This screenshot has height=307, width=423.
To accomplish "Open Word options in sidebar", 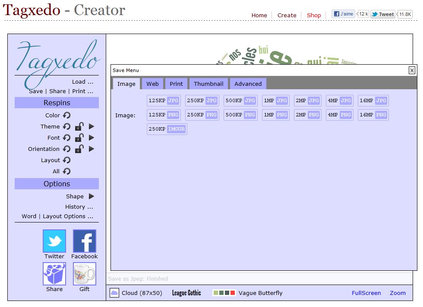I will [x=29, y=216].
